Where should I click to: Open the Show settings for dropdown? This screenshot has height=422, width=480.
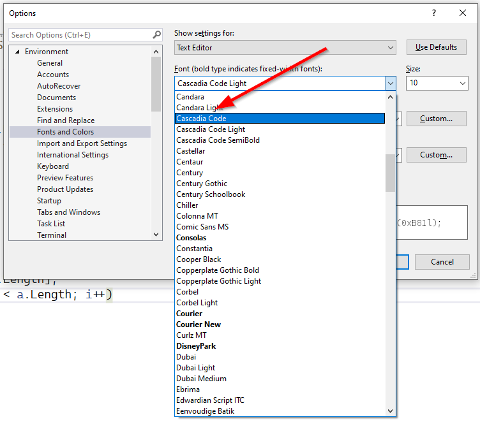pos(285,48)
